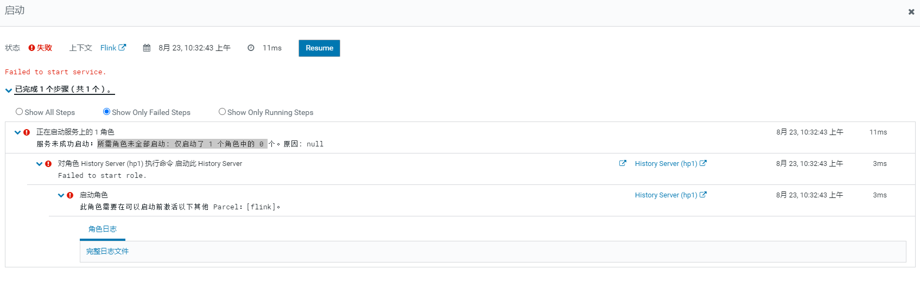
Task: Select Show All Steps radio button
Action: click(20, 112)
